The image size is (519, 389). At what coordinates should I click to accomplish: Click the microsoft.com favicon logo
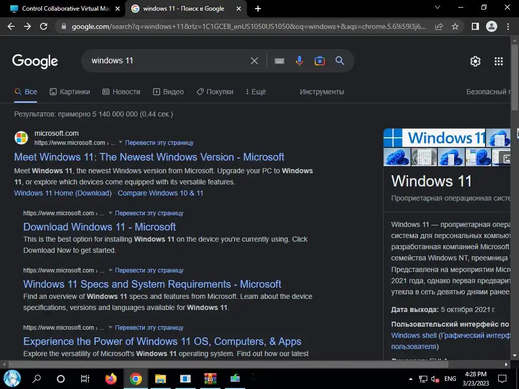pyautogui.click(x=21, y=138)
